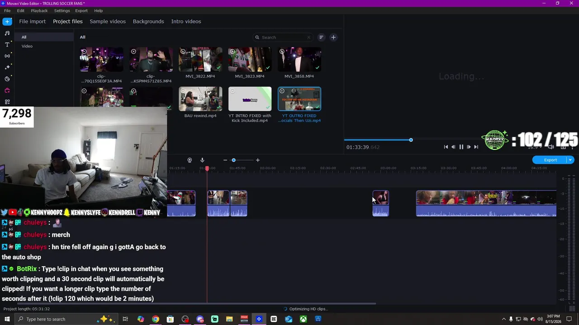The height and width of the screenshot is (325, 579).
Task: Select the clip ending 70Q15SE0F3A.MP4
Action: click(x=101, y=60)
